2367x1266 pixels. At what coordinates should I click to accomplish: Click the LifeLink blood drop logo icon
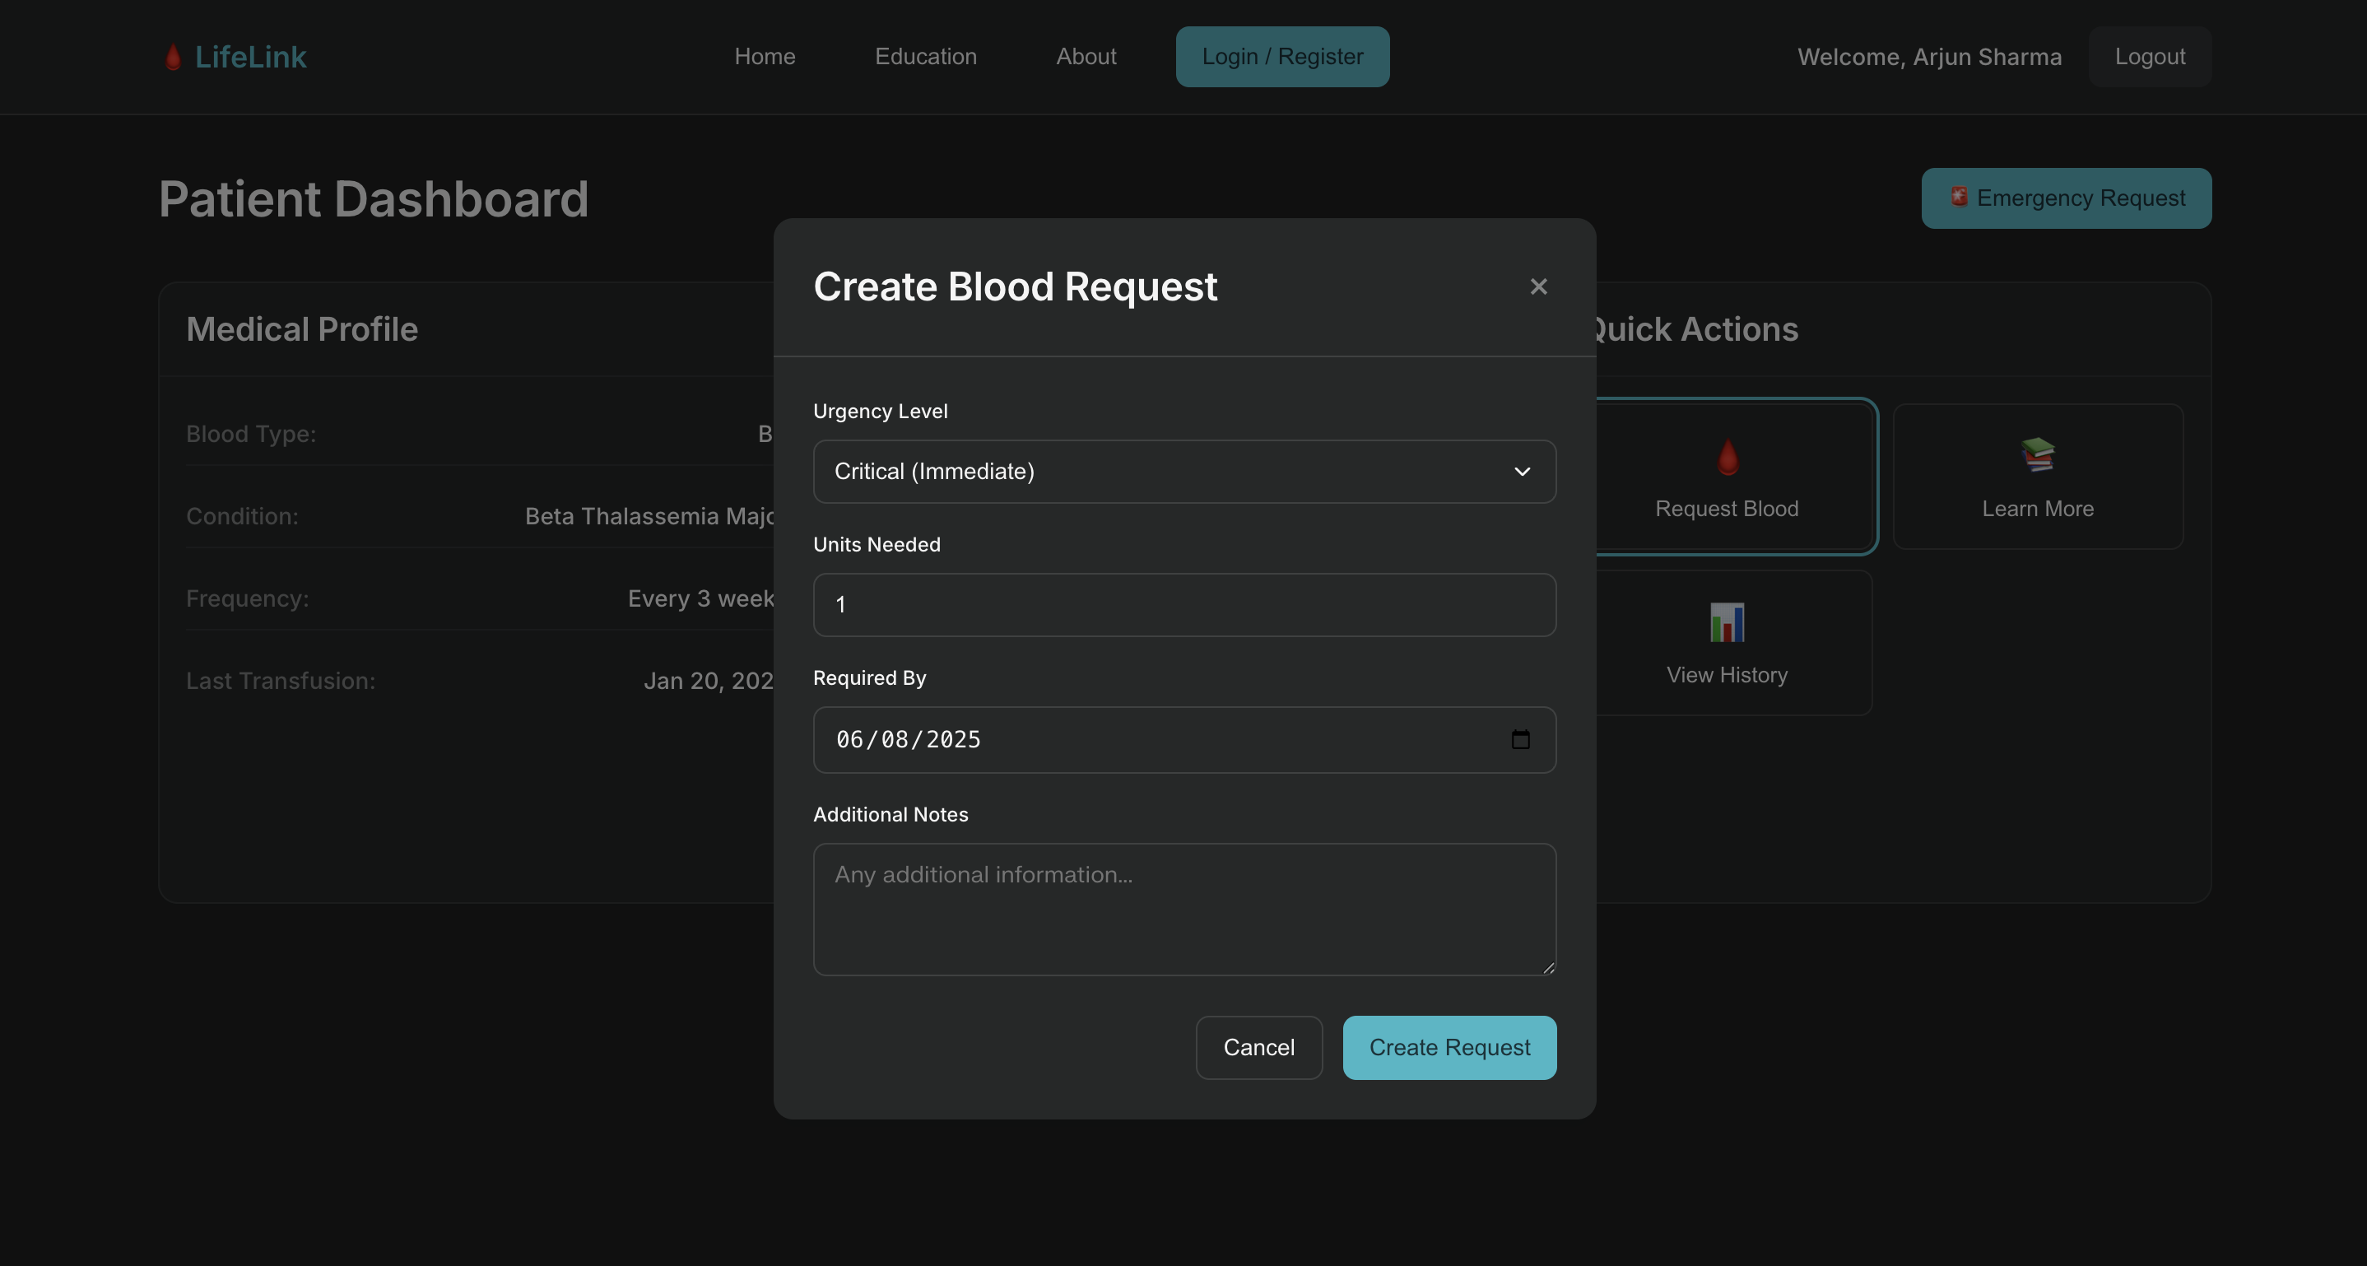(173, 57)
